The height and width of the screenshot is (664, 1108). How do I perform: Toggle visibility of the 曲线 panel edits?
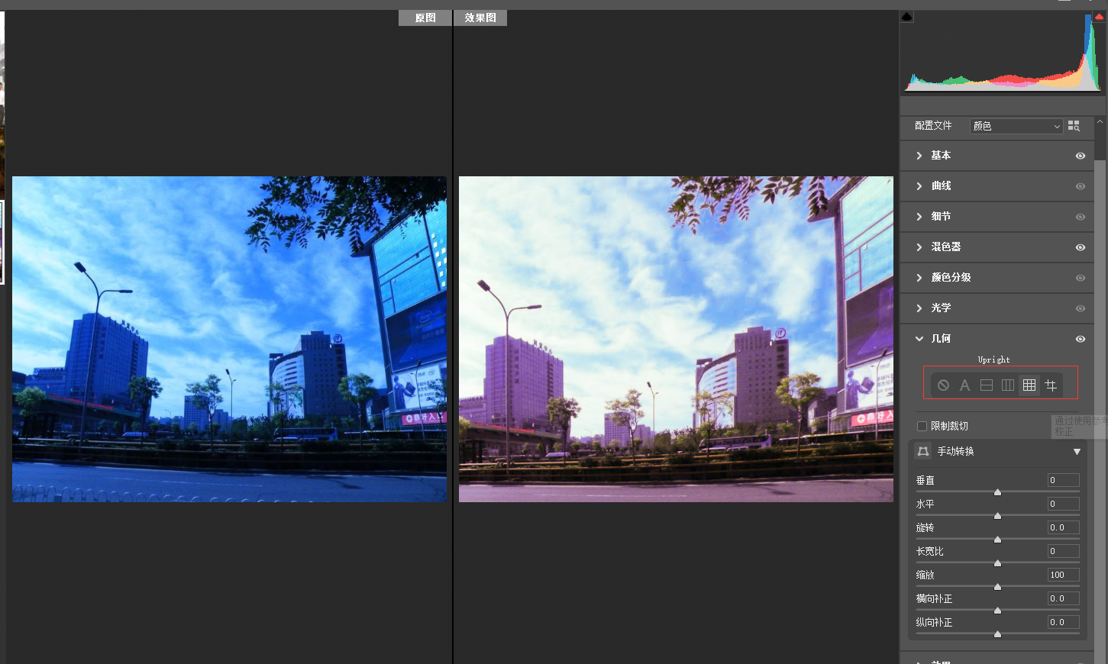tap(1080, 186)
